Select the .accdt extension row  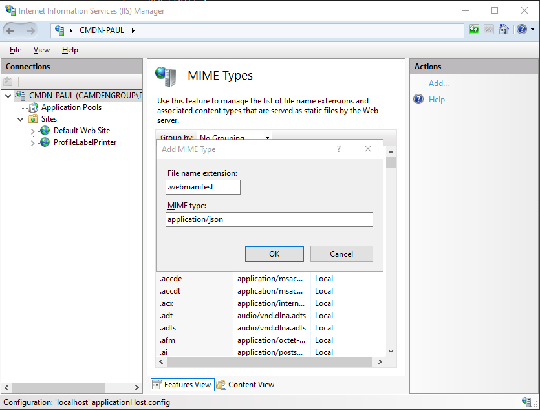271,291
